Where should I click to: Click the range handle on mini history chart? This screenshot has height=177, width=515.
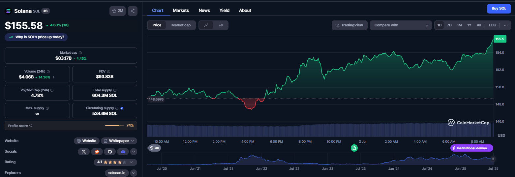493,159
